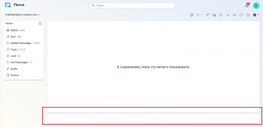Image resolution: width=263 pixels, height=127 pixels.
Task: Click the Почта mail logo icon
Action: pos(8,5)
